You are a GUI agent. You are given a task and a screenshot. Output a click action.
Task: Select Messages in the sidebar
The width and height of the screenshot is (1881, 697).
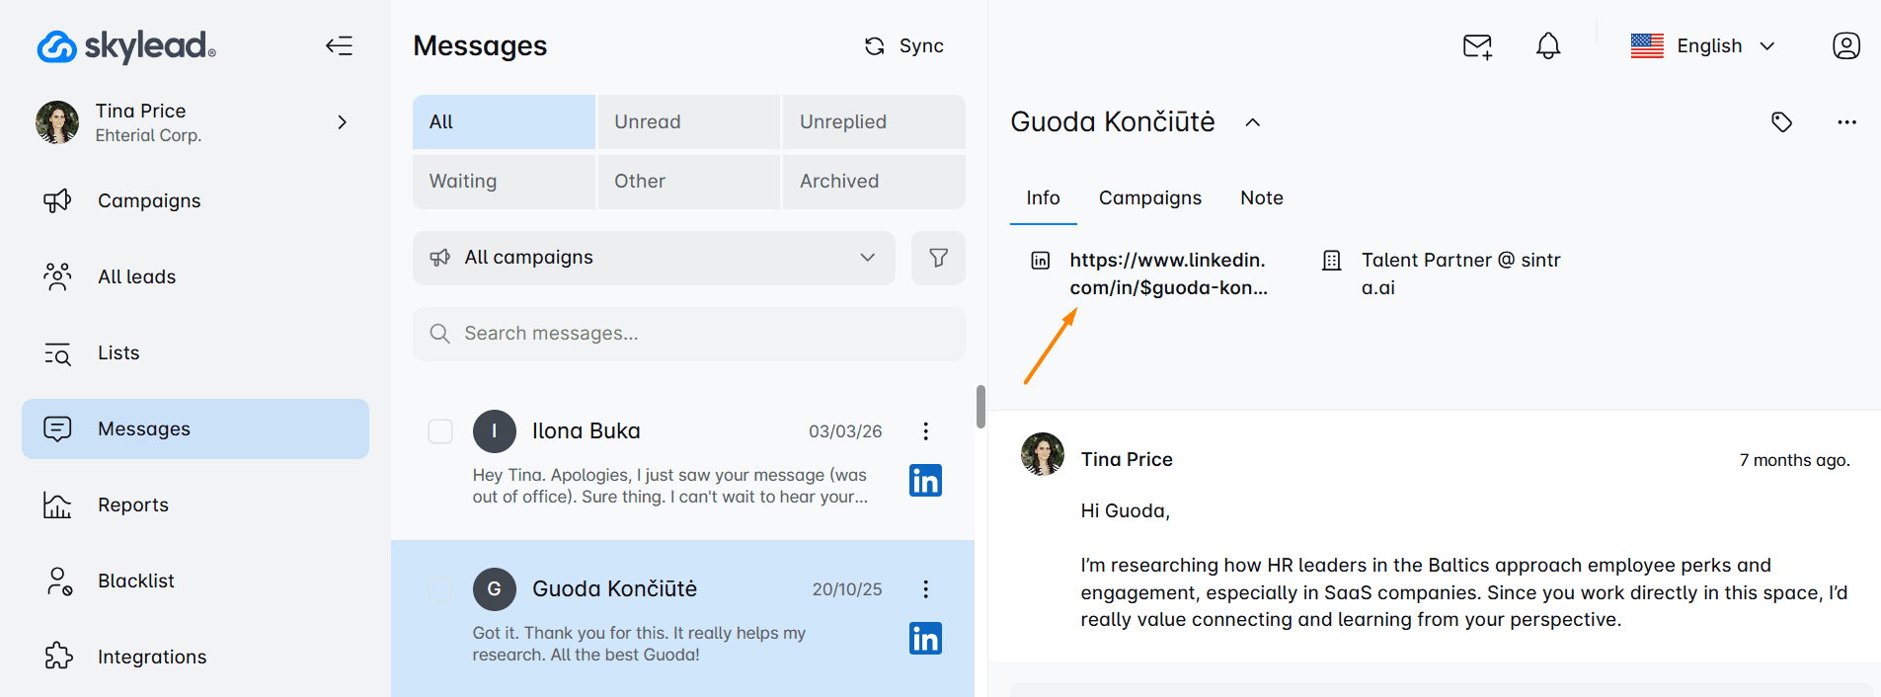coord(196,428)
